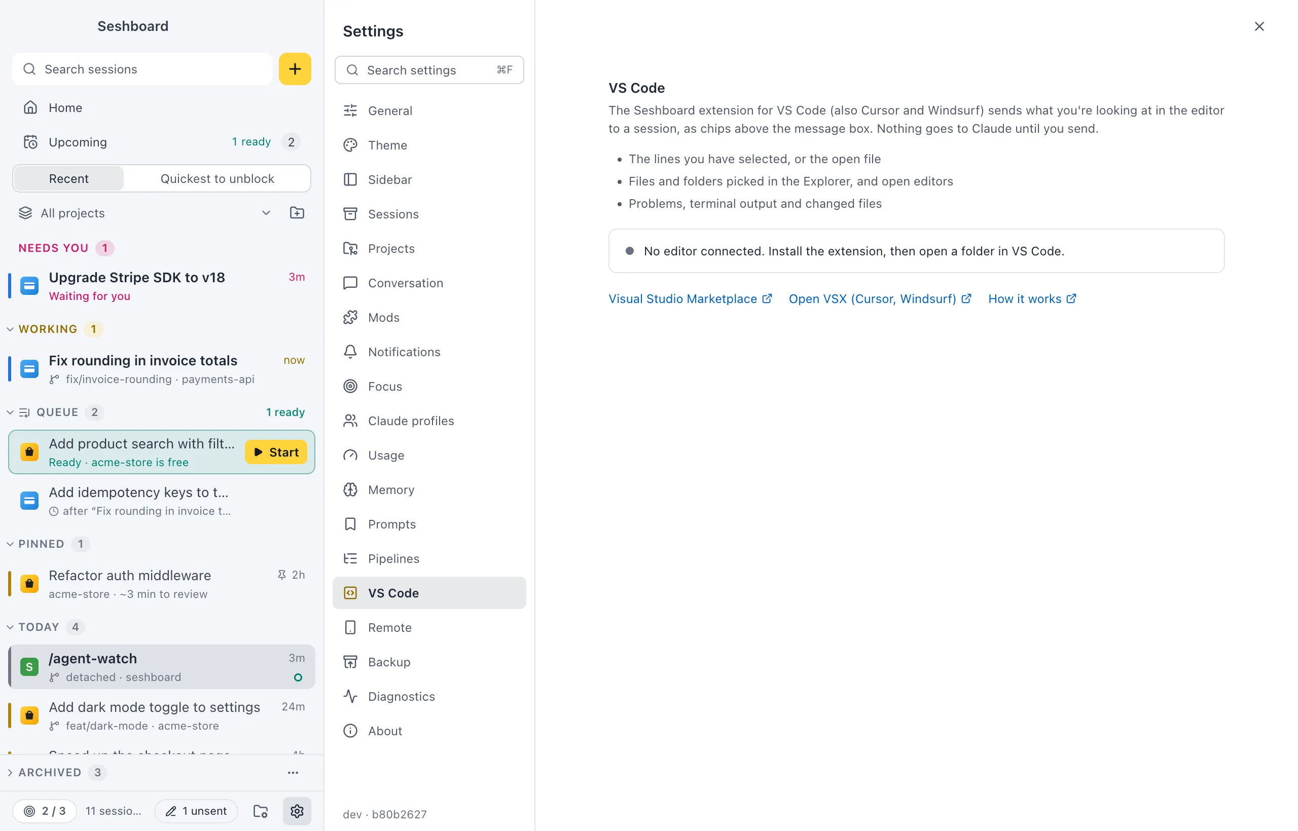Open Claude profiles settings

[x=429, y=421]
